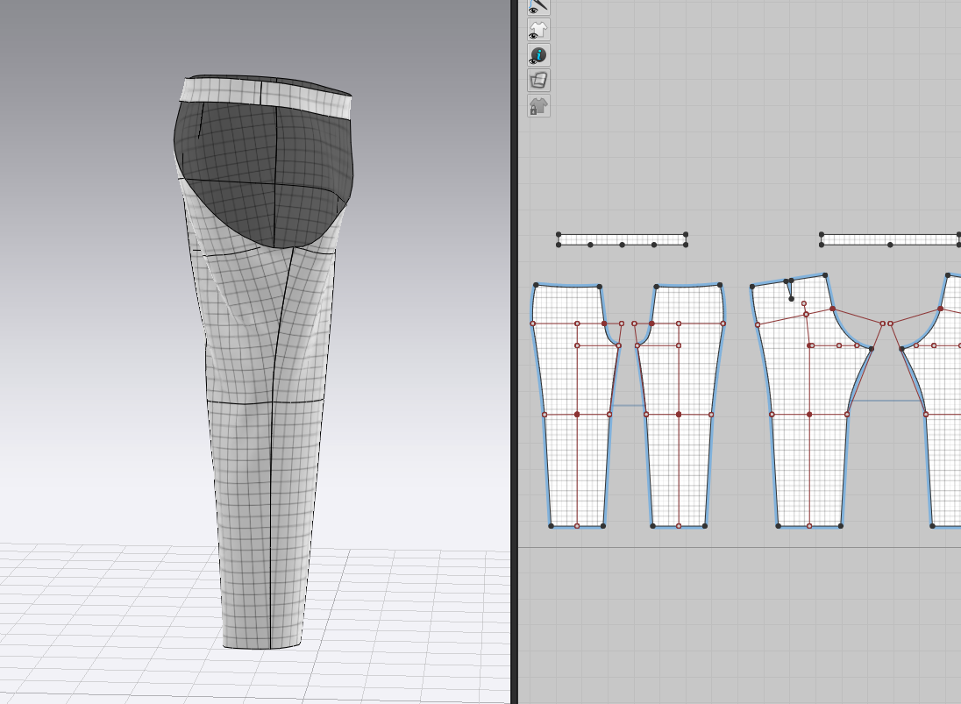Select the seam line between front pant patterns
This screenshot has width=961, height=704.
tap(628, 405)
